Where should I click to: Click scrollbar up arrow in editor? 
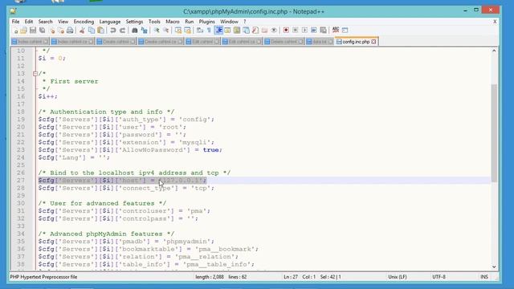494,51
